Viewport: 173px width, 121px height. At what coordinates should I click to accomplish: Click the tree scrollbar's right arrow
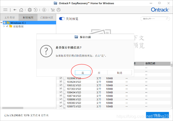[55, 108]
